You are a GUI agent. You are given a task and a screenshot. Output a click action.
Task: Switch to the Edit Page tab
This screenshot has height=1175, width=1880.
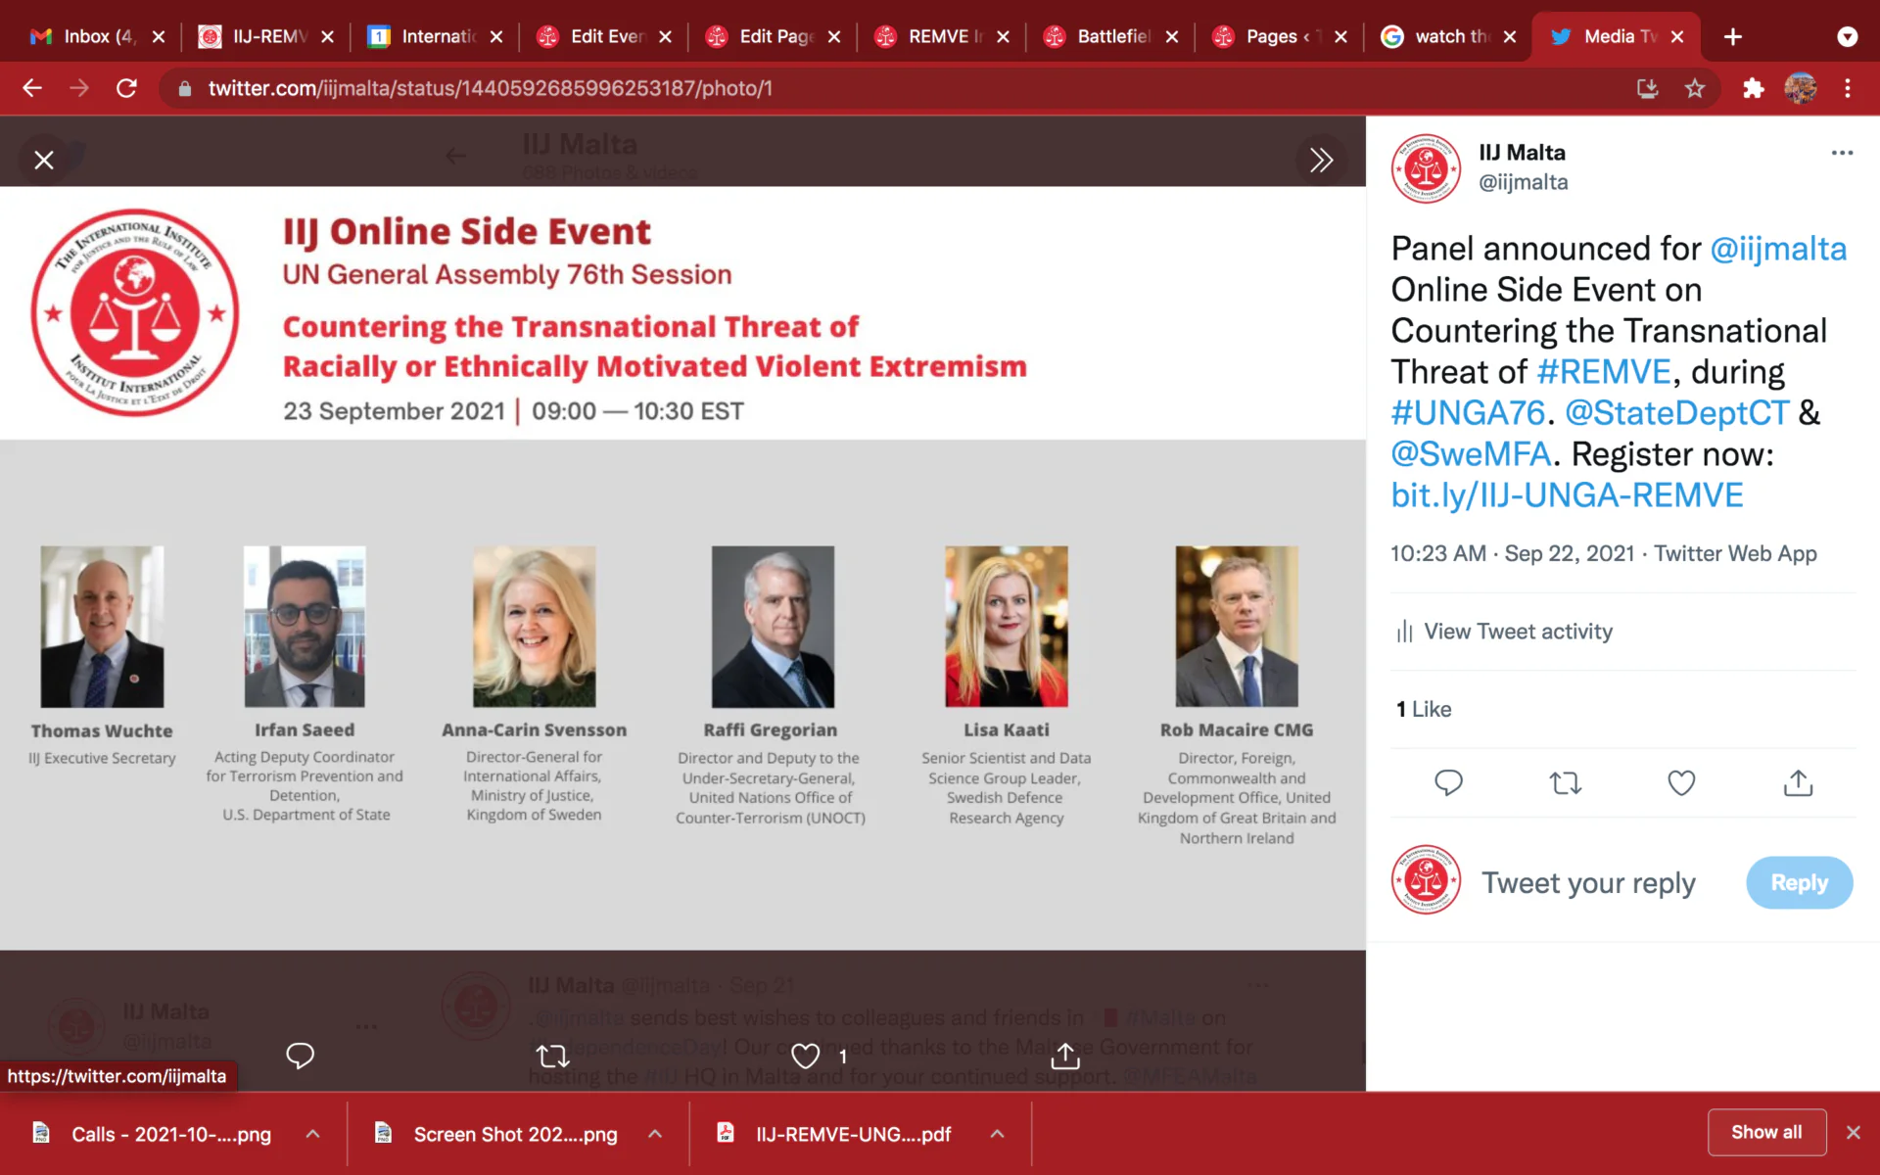point(774,36)
